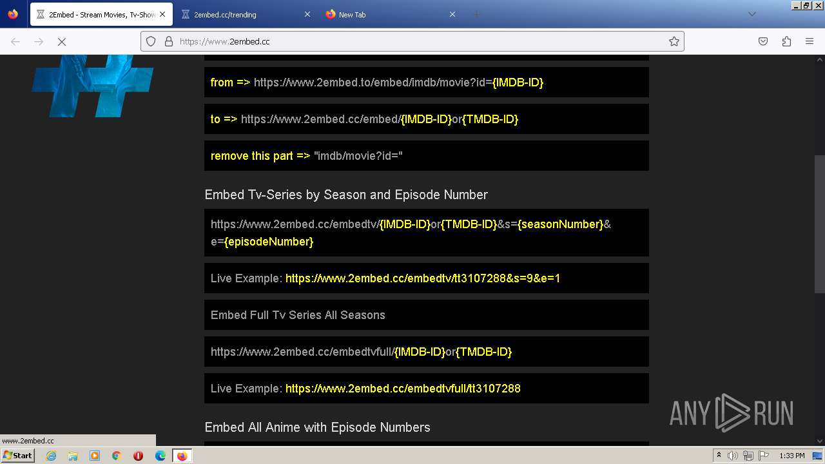Bookmark this page with the star icon
The height and width of the screenshot is (464, 825).
click(x=674, y=41)
